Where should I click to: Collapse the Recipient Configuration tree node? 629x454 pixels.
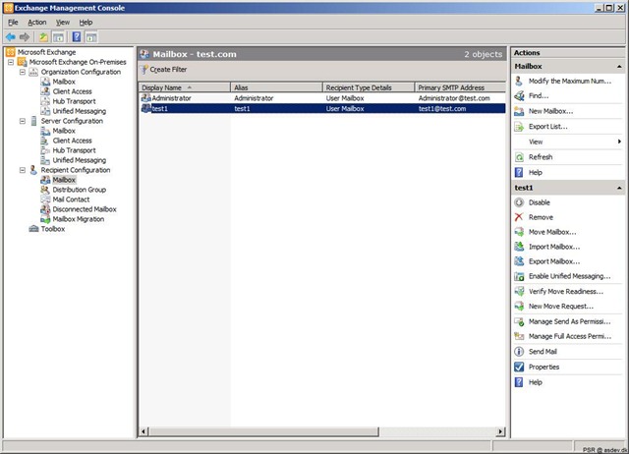[23, 170]
